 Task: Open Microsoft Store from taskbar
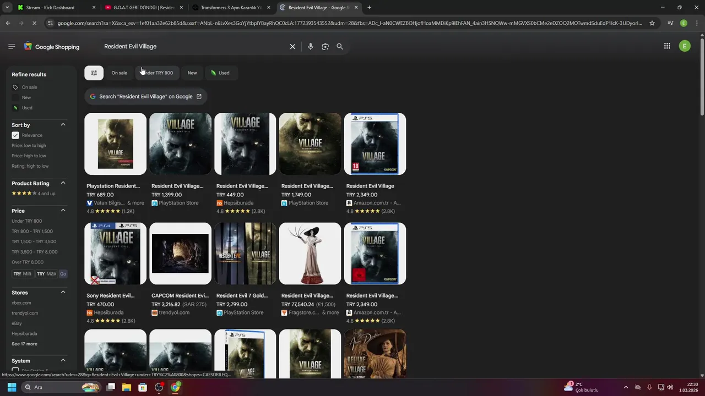tap(143, 387)
